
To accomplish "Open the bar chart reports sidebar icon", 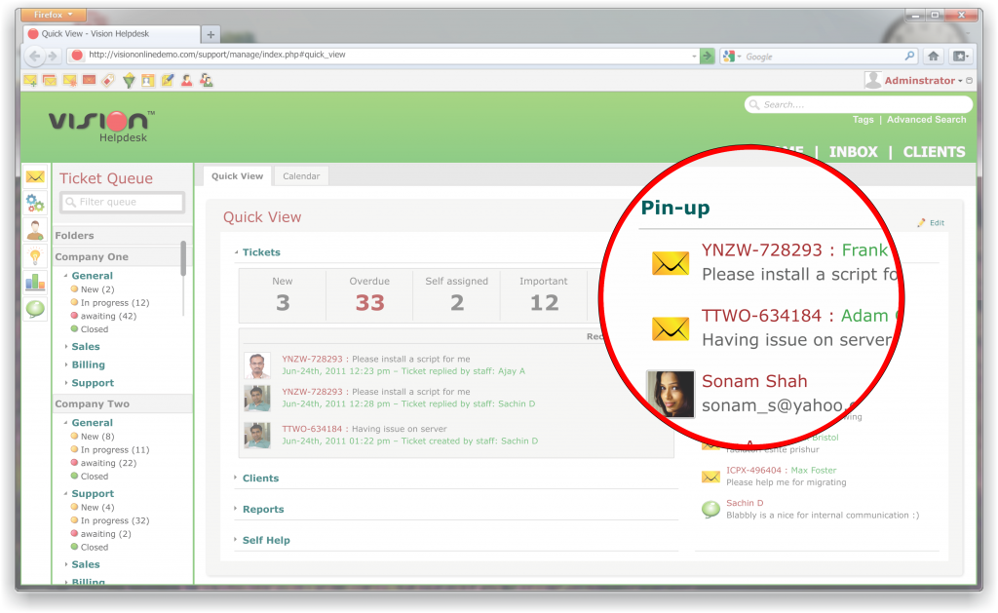I will (x=35, y=283).
